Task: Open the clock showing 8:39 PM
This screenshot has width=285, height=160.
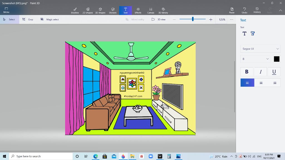Action: click(x=269, y=156)
